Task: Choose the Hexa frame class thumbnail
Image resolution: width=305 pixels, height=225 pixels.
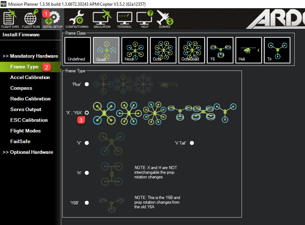Action: point(134,50)
